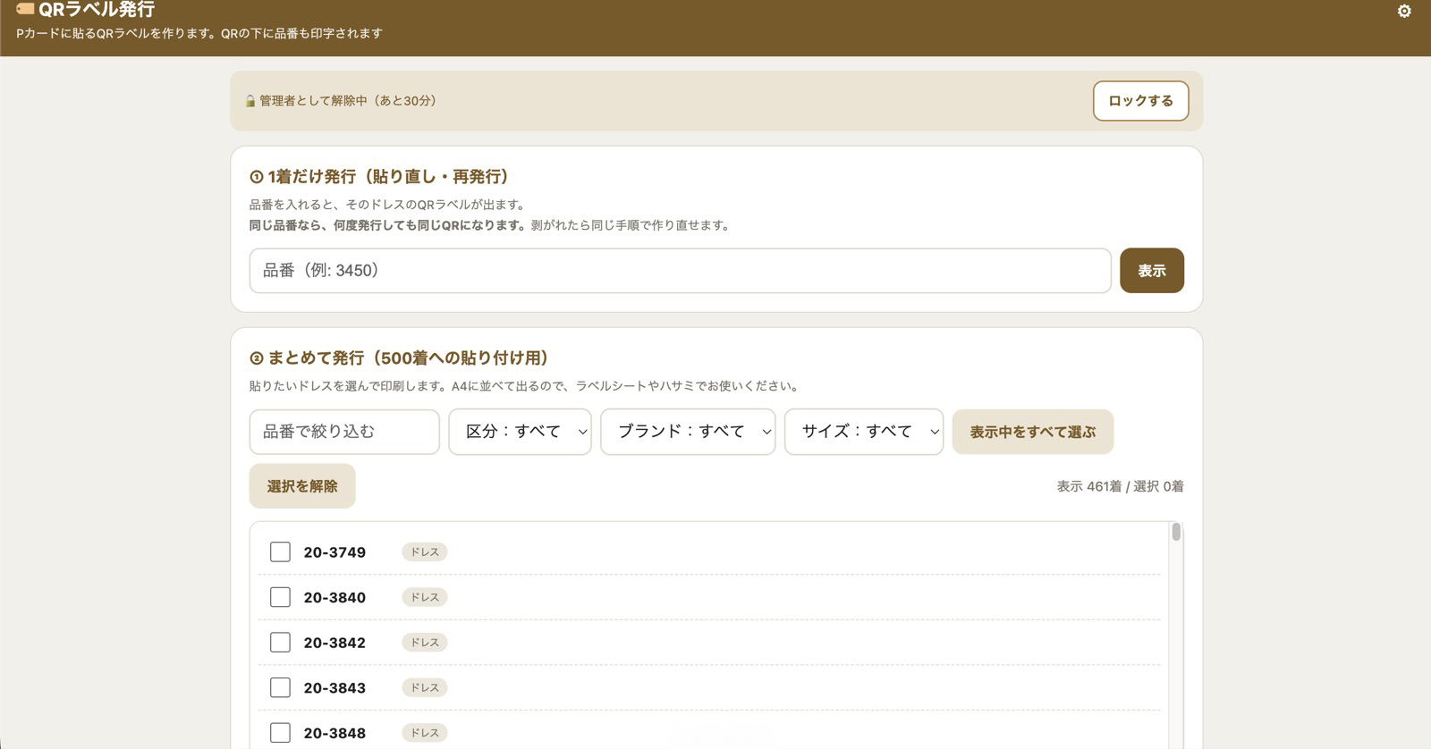
Task: Open the ブランド:すべて dropdown
Action: click(x=688, y=432)
